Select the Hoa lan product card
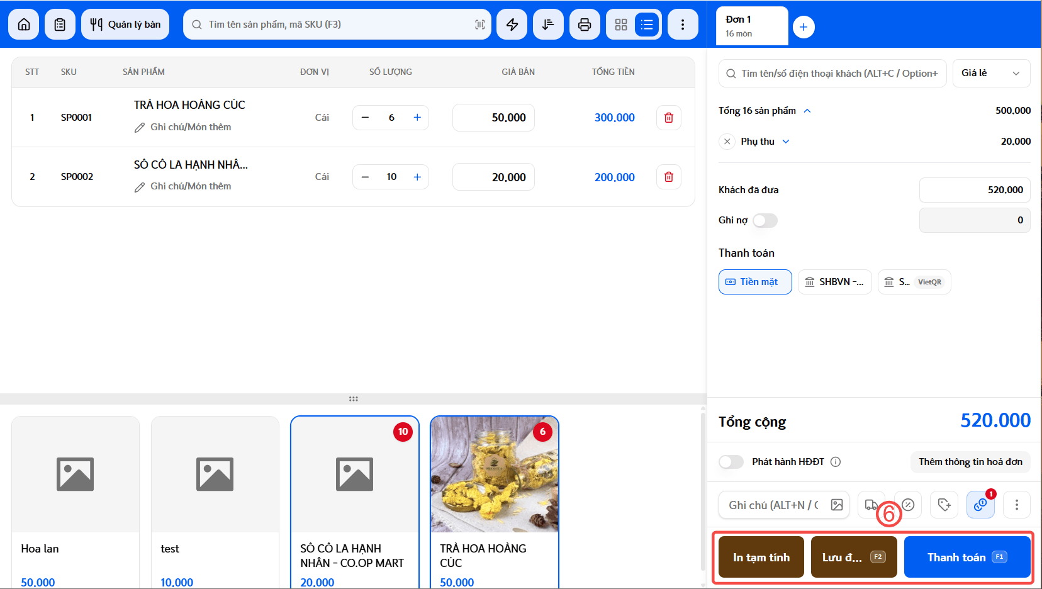The image size is (1042, 589). click(x=76, y=502)
